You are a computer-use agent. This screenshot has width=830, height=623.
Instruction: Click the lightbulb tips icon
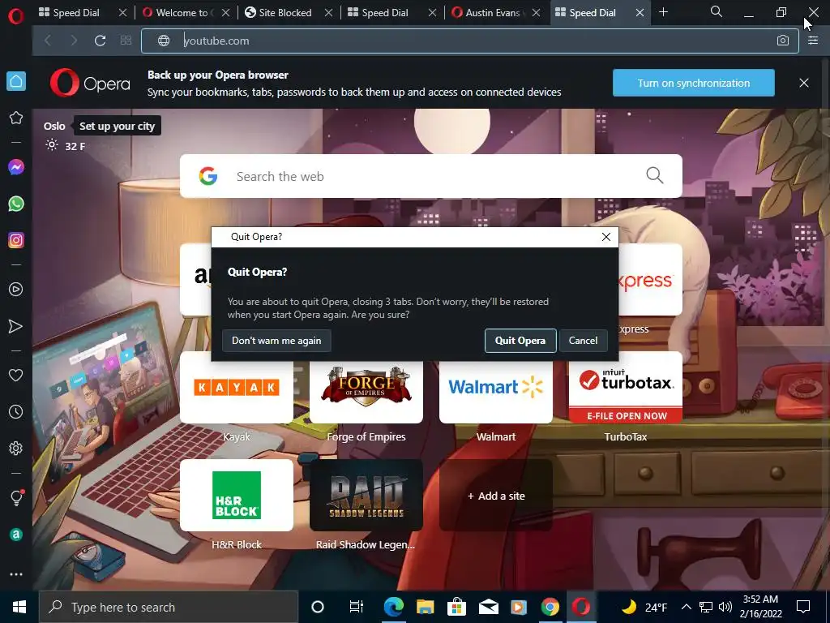pos(16,498)
